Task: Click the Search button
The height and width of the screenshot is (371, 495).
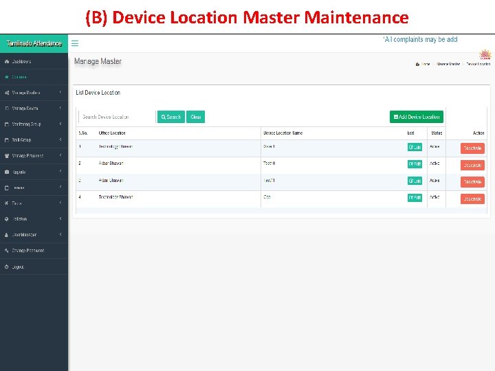Action: pos(171,117)
